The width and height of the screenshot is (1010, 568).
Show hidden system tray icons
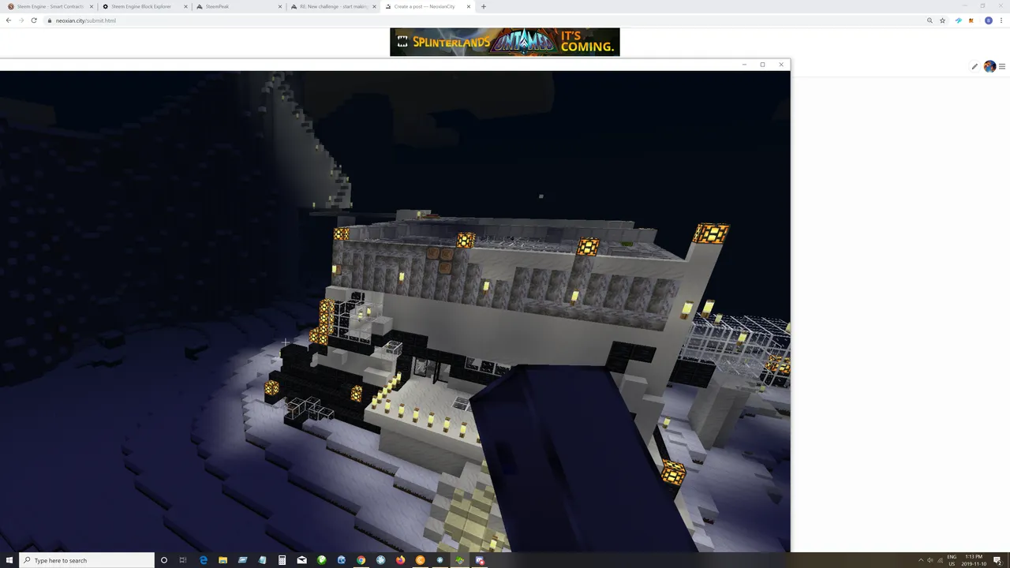[920, 560]
